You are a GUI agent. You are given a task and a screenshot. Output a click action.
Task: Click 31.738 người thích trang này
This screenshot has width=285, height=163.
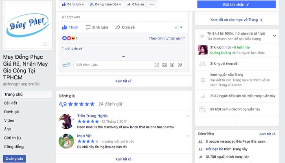[227, 156]
